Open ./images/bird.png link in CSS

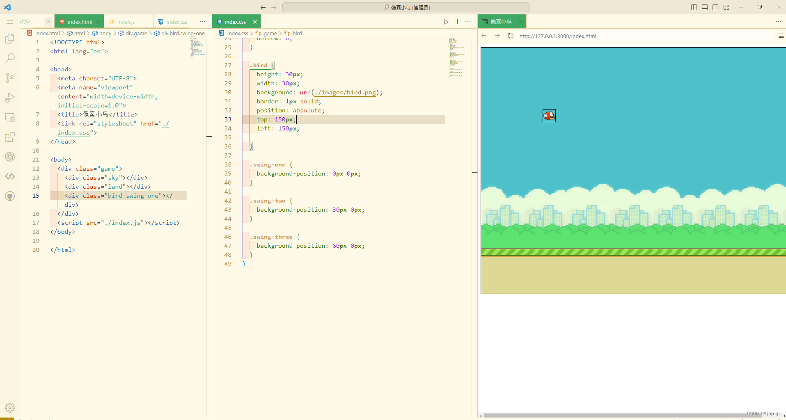click(x=345, y=92)
